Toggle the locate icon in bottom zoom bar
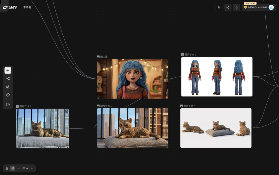 [x=7, y=168]
